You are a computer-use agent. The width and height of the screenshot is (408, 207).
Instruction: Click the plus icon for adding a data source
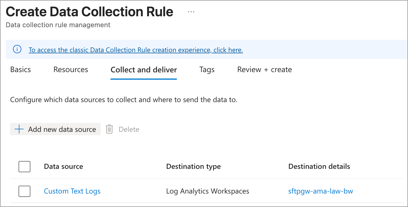pyautogui.click(x=19, y=129)
